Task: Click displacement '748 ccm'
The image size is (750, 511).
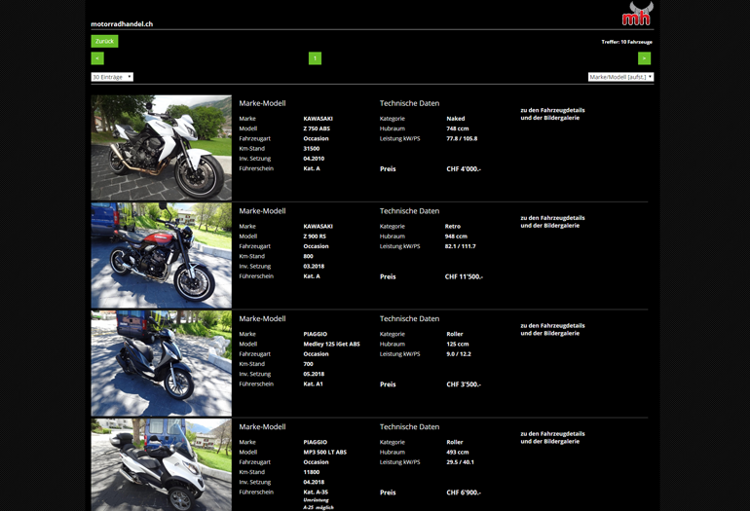Action: pos(457,128)
